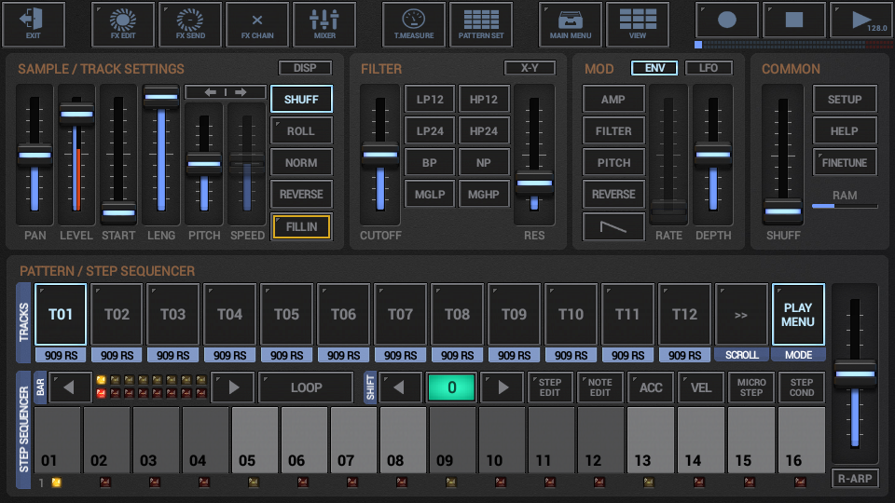
Task: Select track T12
Action: pyautogui.click(x=684, y=315)
